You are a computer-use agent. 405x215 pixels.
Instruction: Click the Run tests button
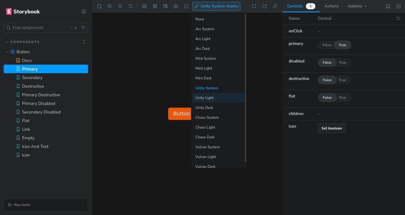46,204
